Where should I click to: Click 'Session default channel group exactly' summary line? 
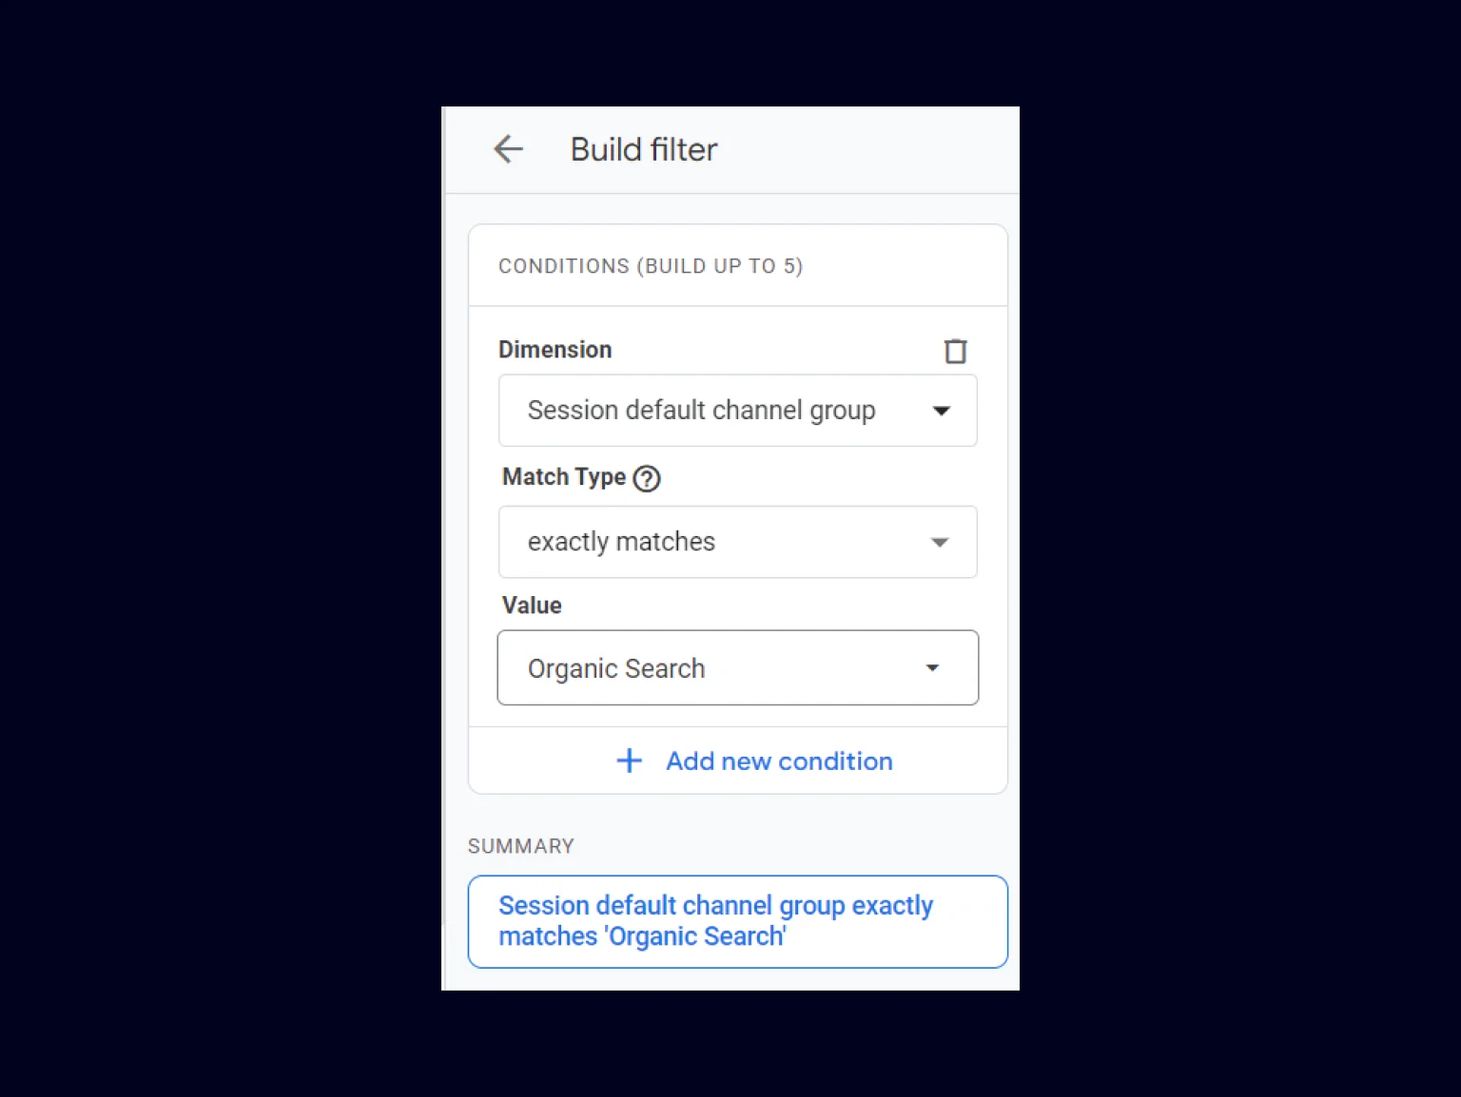(x=715, y=906)
